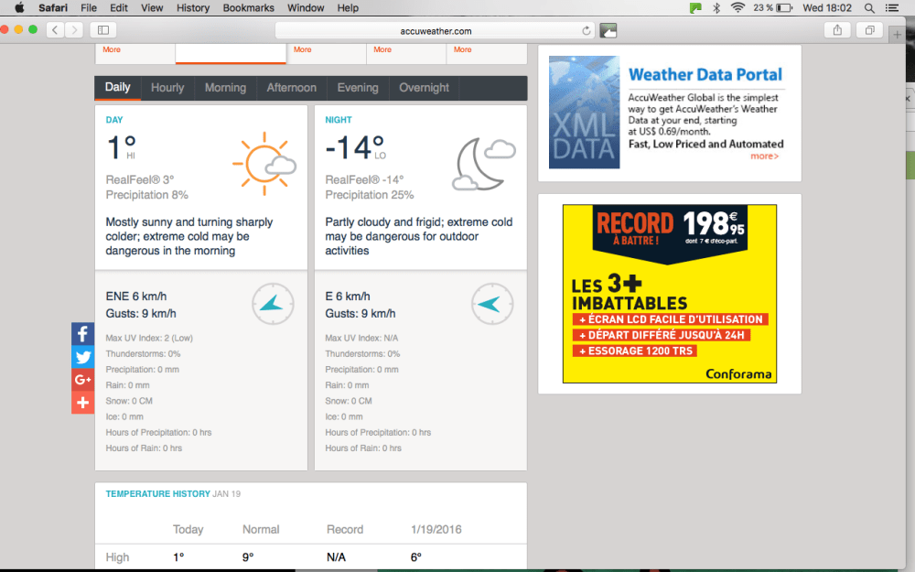915x572 pixels.
Task: Share page on Facebook via sidebar icon
Action: [x=82, y=334]
